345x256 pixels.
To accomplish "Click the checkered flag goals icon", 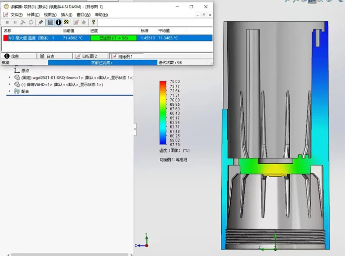I will pos(66,22).
